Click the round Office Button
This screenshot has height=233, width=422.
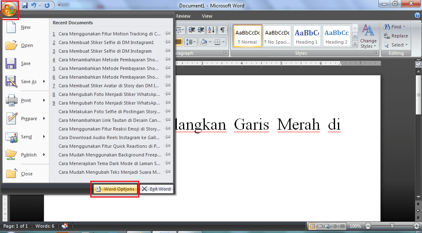tap(9, 9)
